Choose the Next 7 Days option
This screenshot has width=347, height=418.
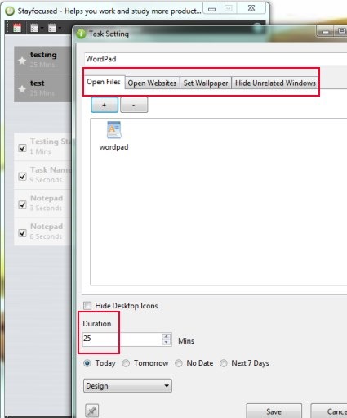tap(224, 363)
